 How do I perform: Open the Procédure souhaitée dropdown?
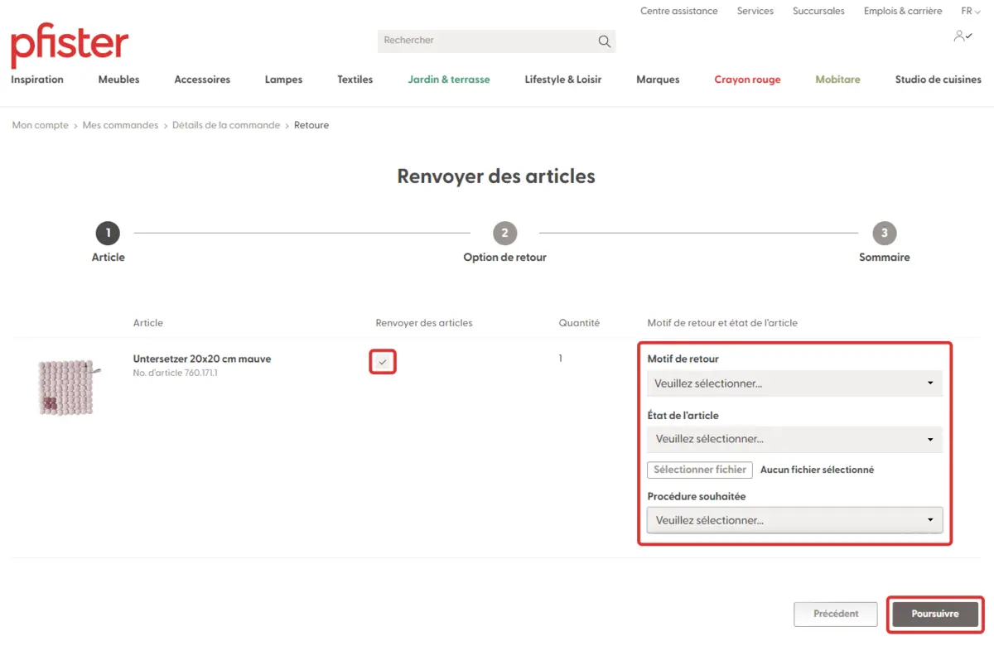[794, 520]
